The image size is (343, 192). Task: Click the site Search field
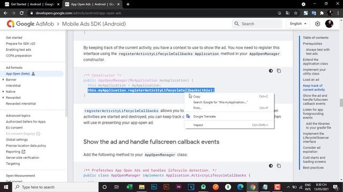257,23
